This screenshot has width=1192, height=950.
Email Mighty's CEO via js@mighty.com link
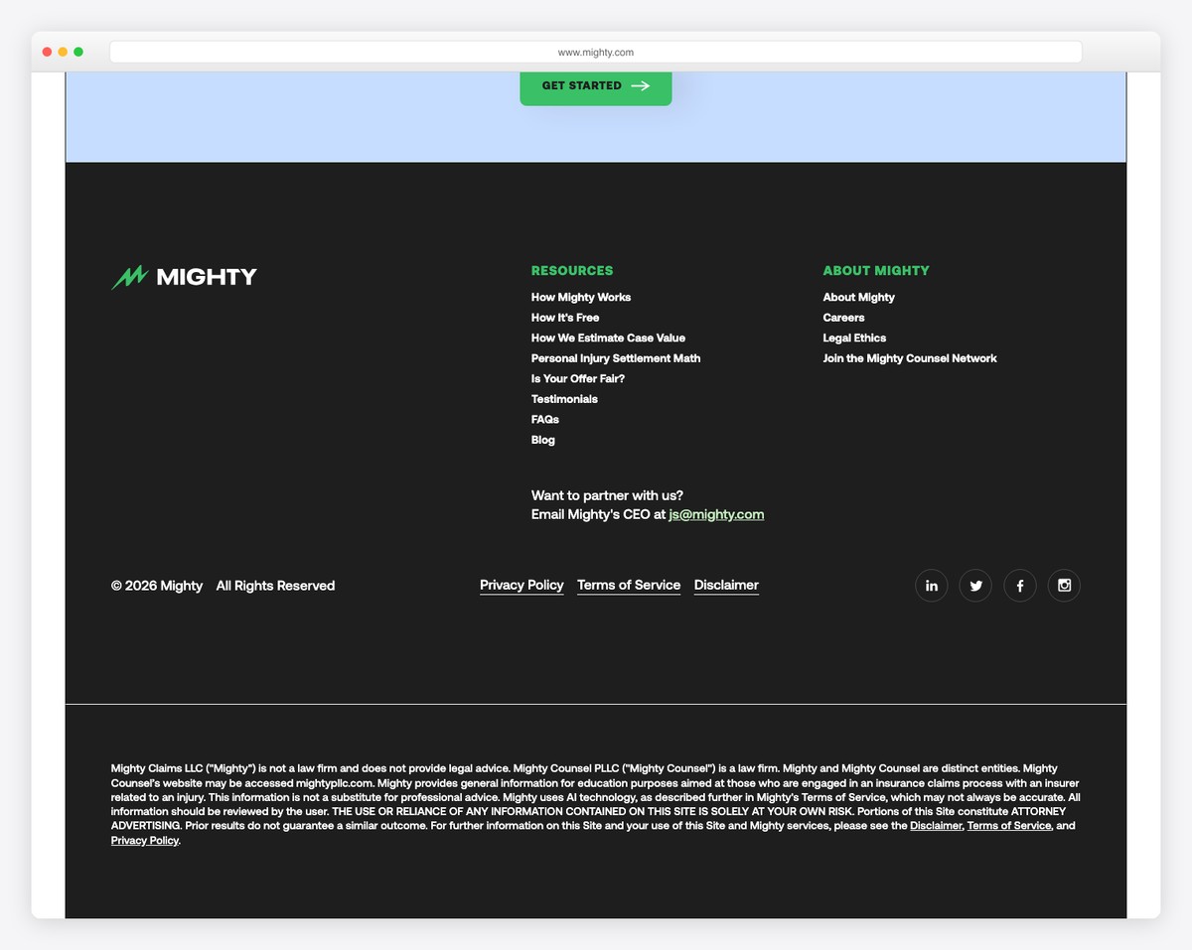715,514
